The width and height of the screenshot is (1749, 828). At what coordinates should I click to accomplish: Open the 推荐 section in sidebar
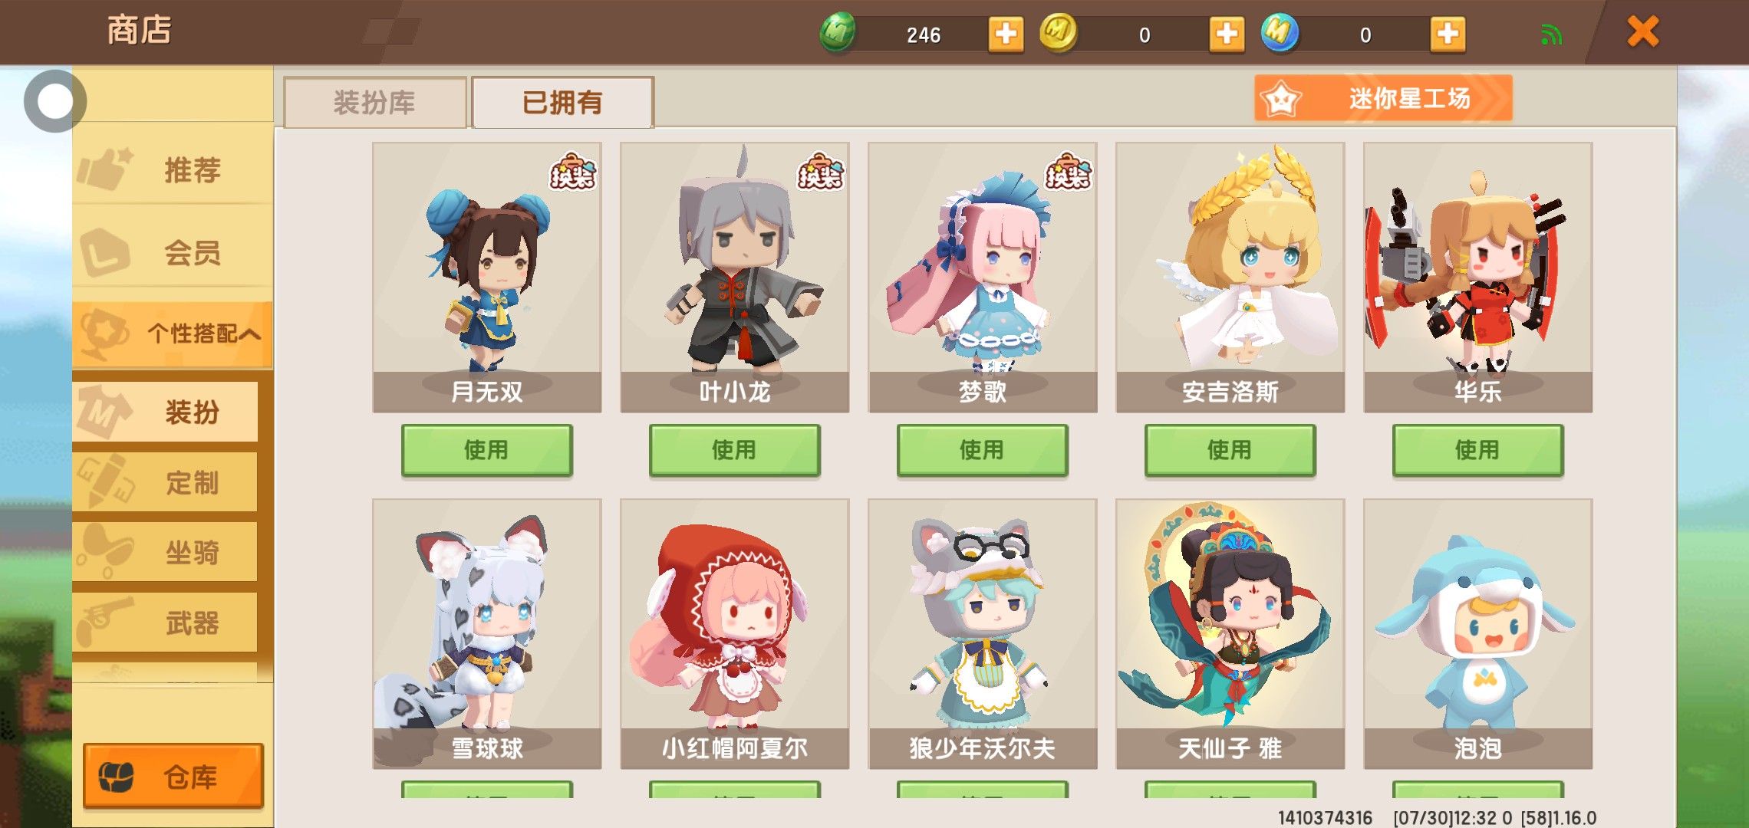(173, 169)
